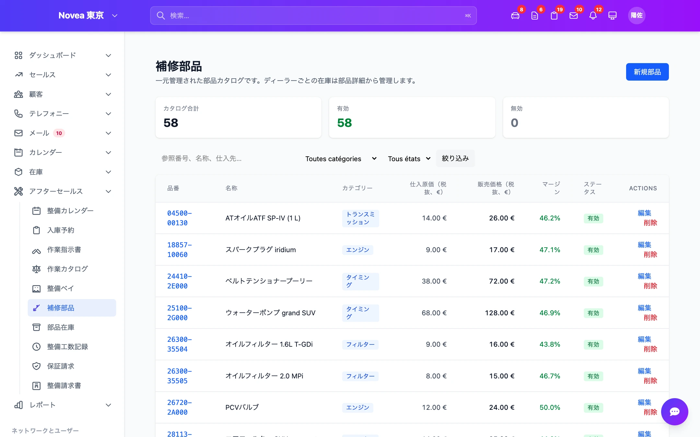Click the global 検索 search field
This screenshot has height=437, width=700.
(313, 16)
